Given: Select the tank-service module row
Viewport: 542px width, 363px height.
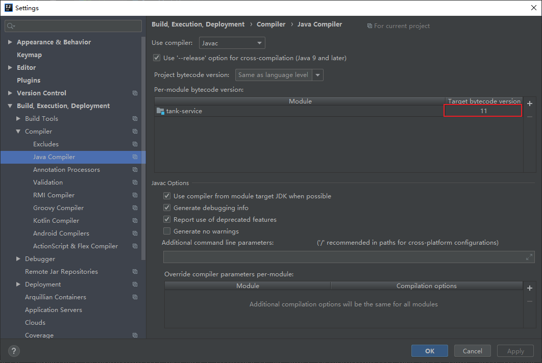Looking at the screenshot, I should [x=339, y=111].
